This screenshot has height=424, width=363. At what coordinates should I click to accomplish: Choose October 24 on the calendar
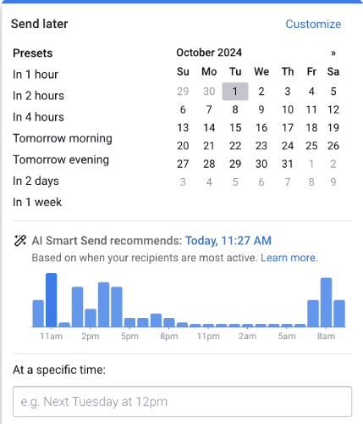[x=288, y=146]
